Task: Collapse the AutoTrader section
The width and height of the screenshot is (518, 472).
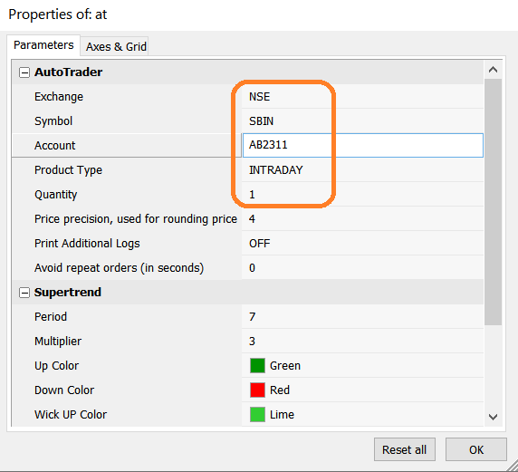Action: [x=24, y=72]
